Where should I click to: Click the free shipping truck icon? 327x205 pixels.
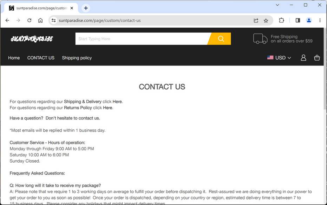pos(260,39)
